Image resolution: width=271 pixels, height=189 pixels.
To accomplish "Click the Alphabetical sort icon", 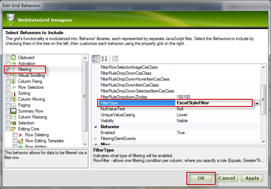I will click(104, 58).
